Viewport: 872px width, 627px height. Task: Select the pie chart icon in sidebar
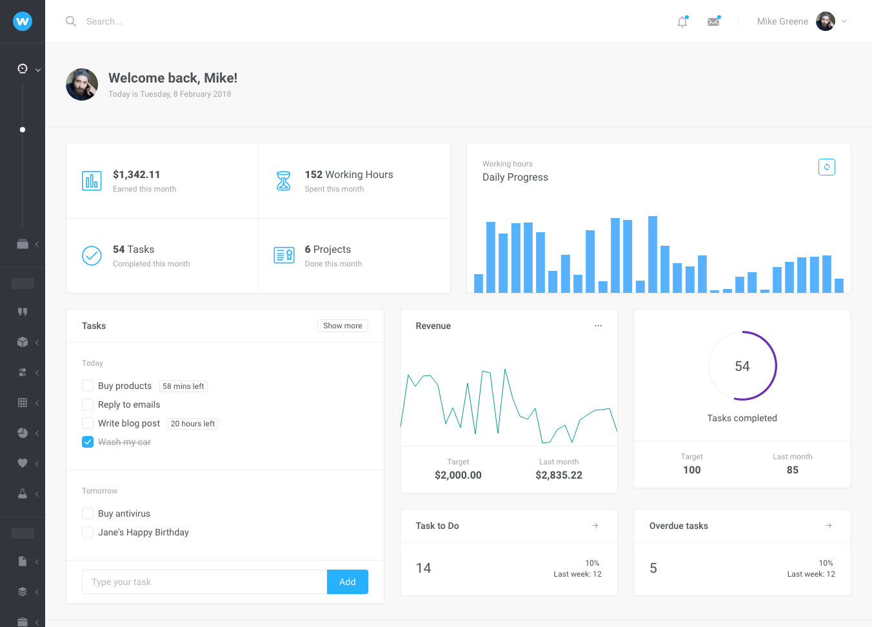coord(23,433)
